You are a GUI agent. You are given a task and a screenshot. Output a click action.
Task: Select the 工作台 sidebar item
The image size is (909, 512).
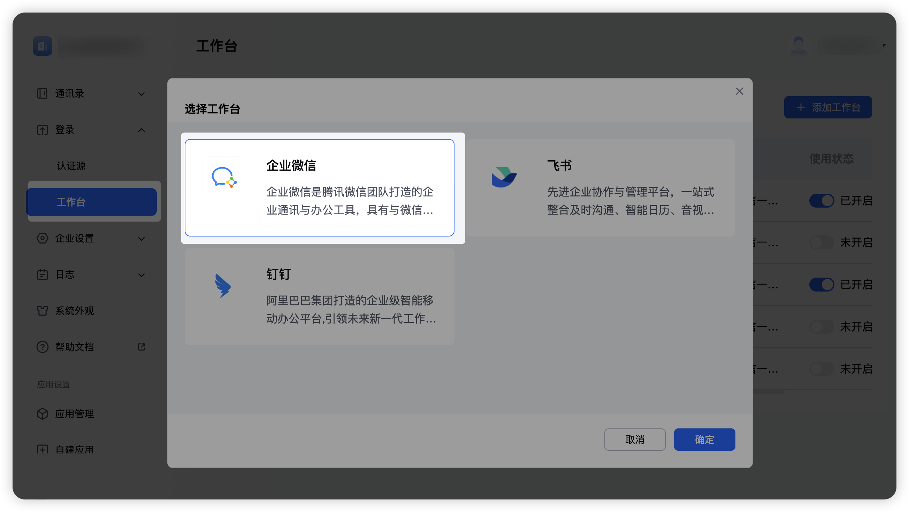point(92,202)
